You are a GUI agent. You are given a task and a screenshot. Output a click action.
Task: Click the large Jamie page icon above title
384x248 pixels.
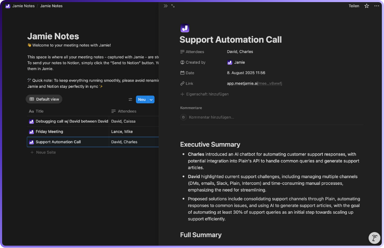click(x=185, y=28)
